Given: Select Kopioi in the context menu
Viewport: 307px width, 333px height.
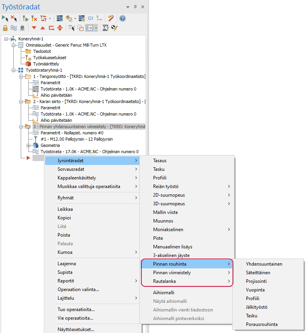Looking at the screenshot, I should click(x=64, y=218).
